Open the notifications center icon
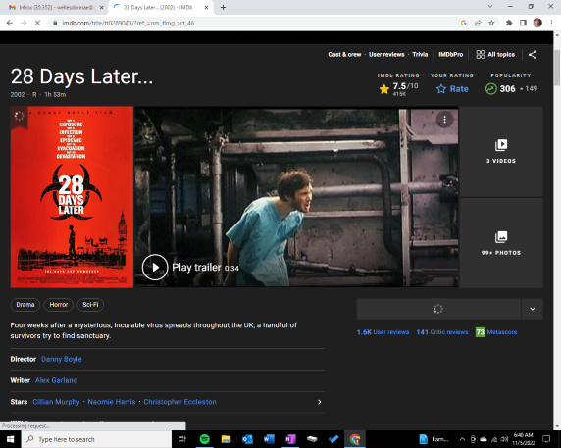Image resolution: width=561 pixels, height=448 pixels. pyautogui.click(x=546, y=439)
